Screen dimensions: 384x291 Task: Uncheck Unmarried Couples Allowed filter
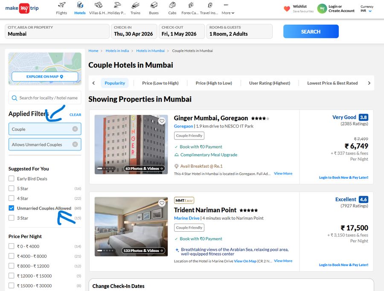point(11,208)
